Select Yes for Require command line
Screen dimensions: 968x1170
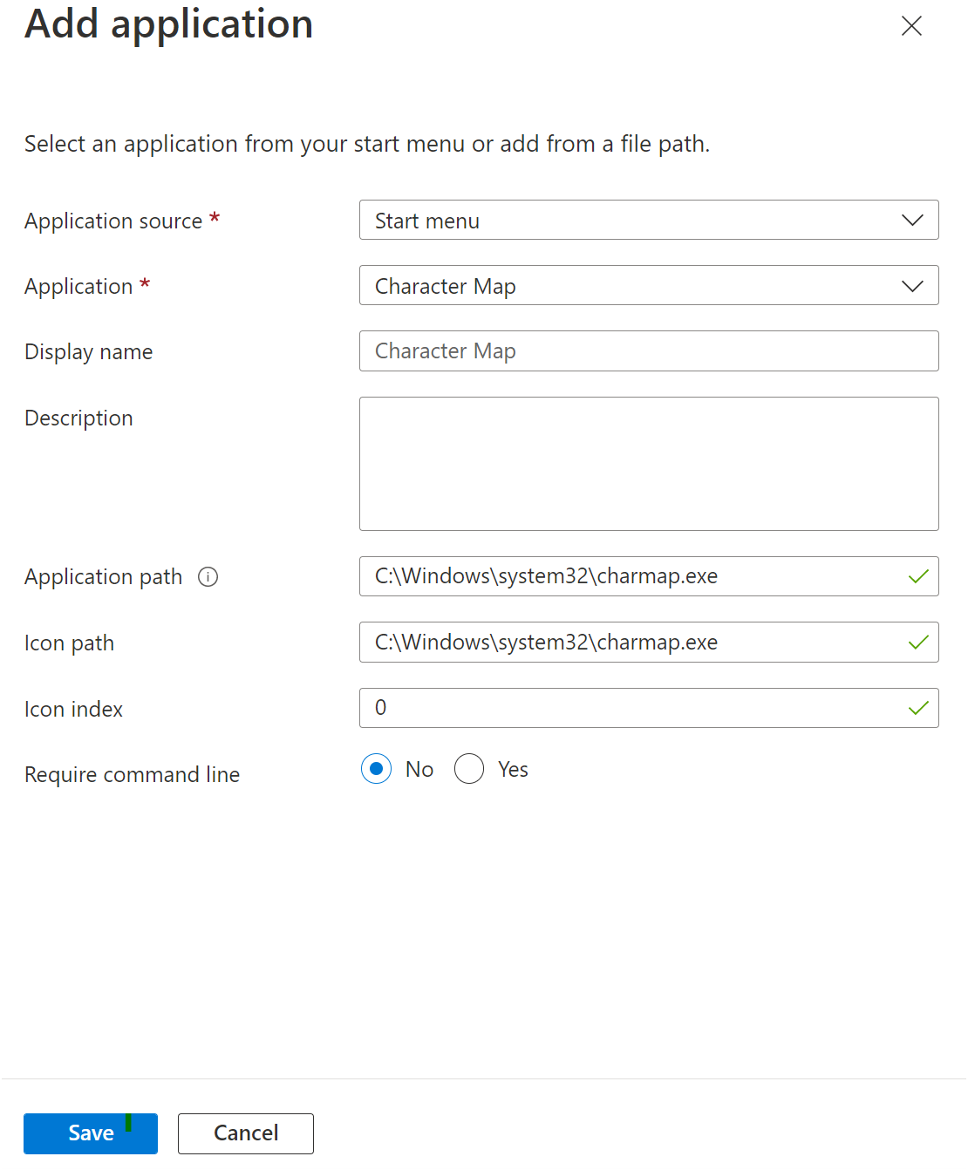(469, 769)
